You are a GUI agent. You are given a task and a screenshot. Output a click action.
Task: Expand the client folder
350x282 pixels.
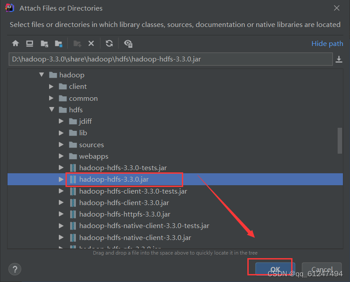[x=51, y=87]
